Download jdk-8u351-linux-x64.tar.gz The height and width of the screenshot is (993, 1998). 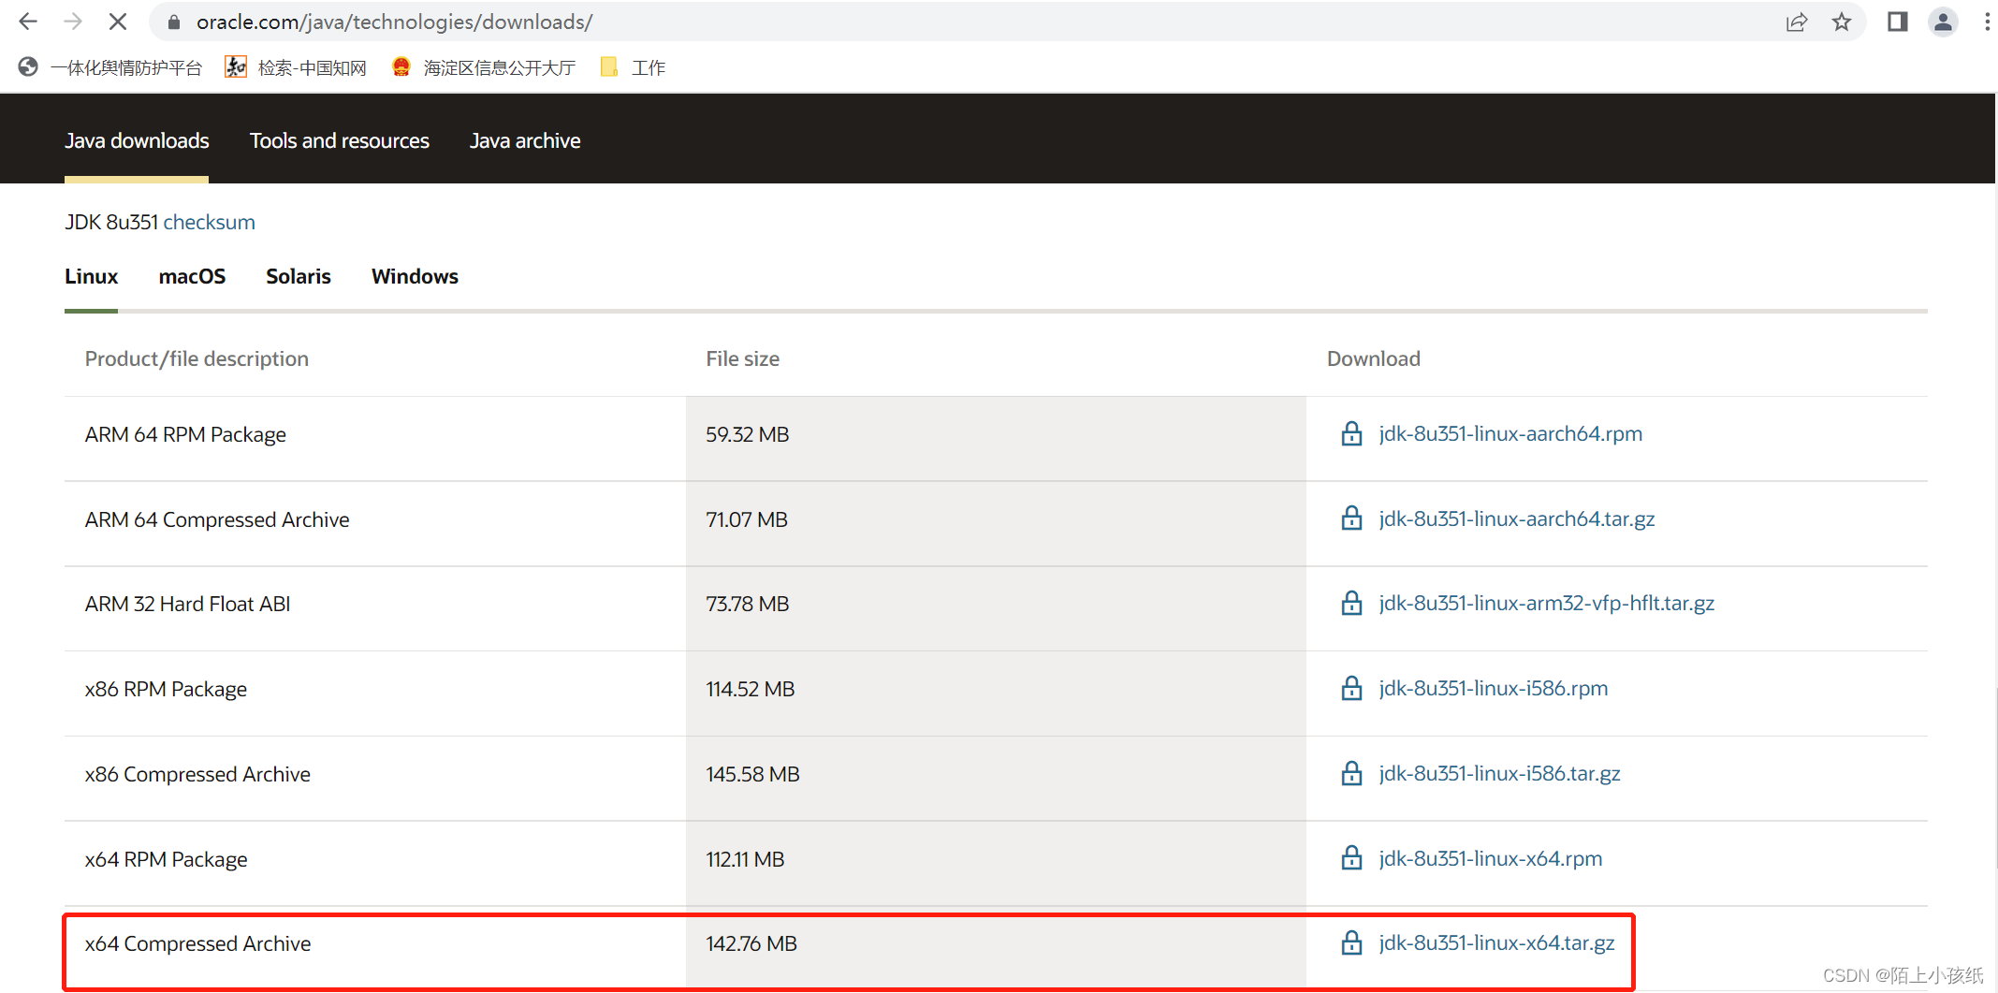click(x=1496, y=942)
